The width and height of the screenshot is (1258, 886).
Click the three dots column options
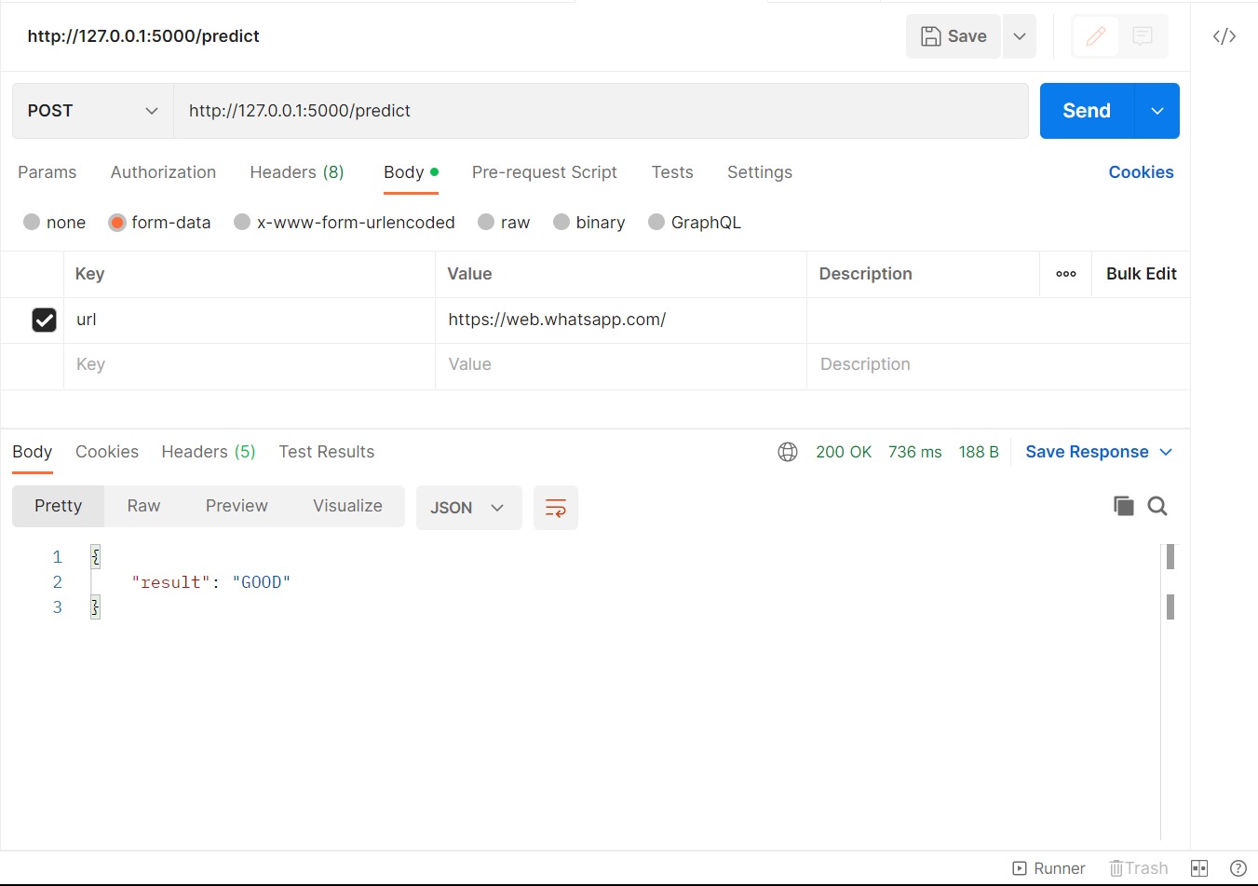pyautogui.click(x=1066, y=274)
